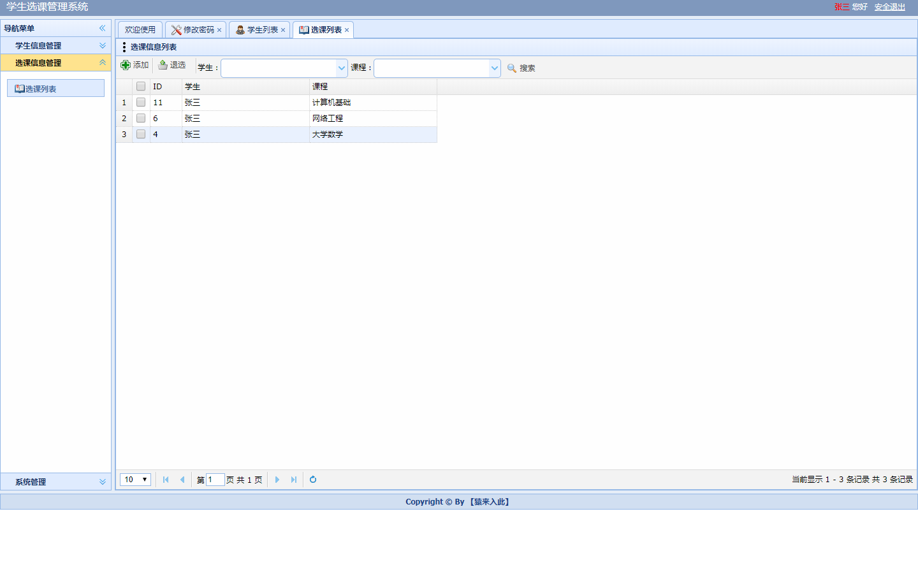Screen dimensions: 918x567
Task: Go to first page of results
Action: (x=166, y=480)
